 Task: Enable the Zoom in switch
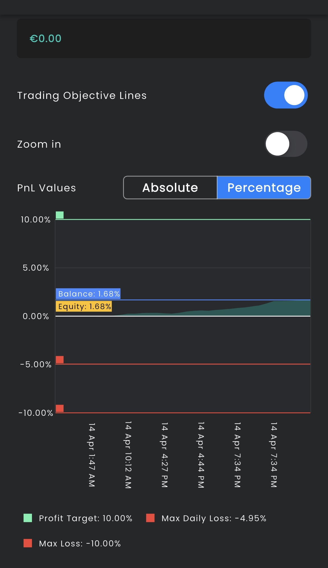coord(286,144)
